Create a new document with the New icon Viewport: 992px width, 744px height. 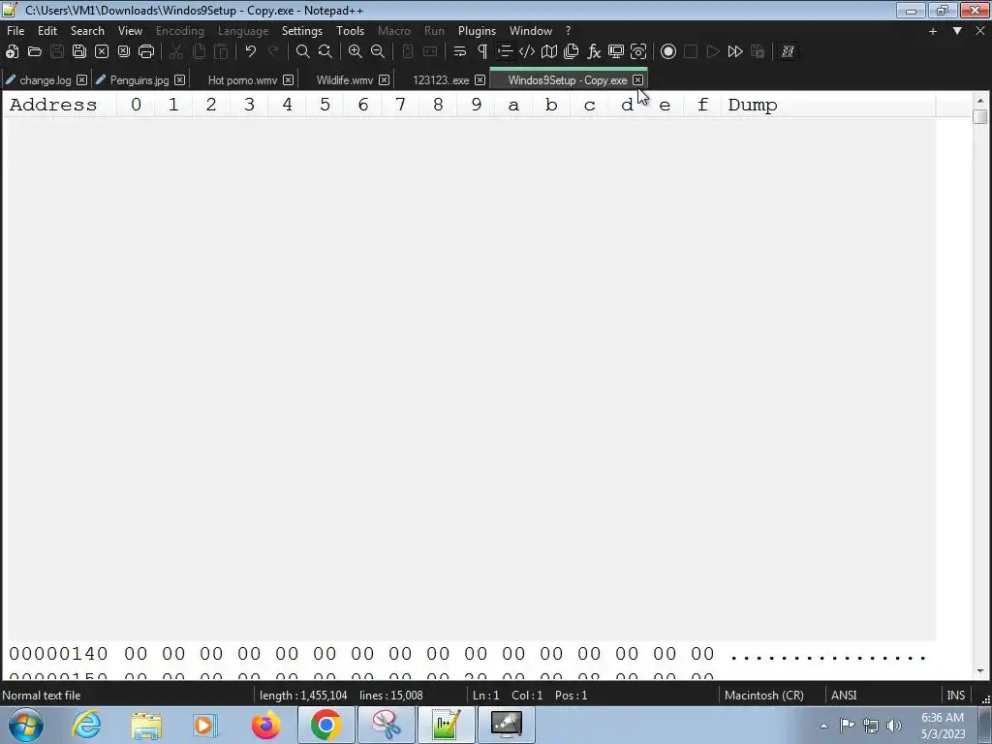tap(12, 52)
